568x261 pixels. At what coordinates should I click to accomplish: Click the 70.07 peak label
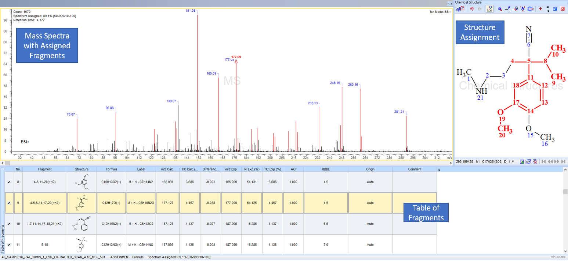click(x=71, y=114)
